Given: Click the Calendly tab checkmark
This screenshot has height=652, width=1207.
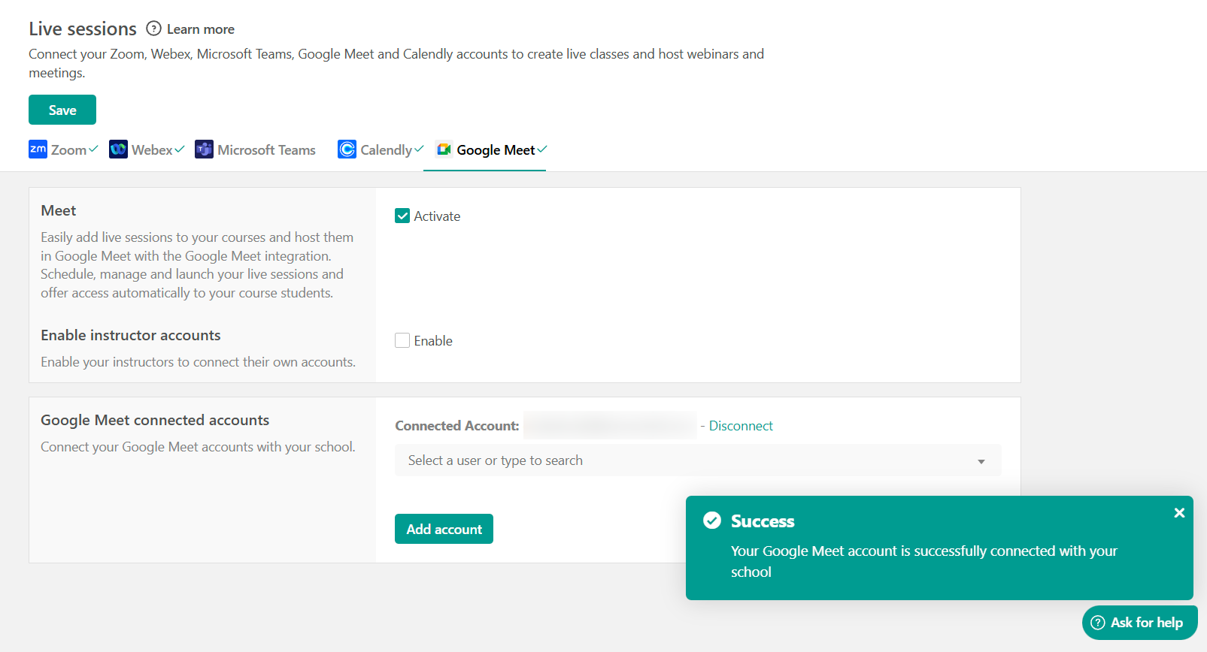Looking at the screenshot, I should tap(419, 149).
